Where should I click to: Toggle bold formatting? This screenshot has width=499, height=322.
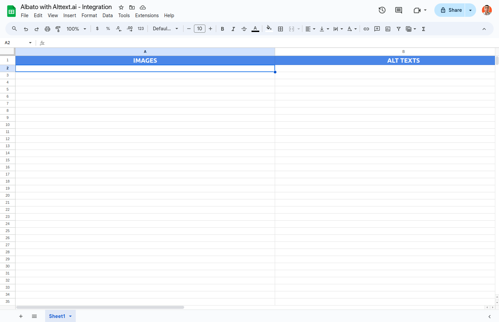point(223,29)
